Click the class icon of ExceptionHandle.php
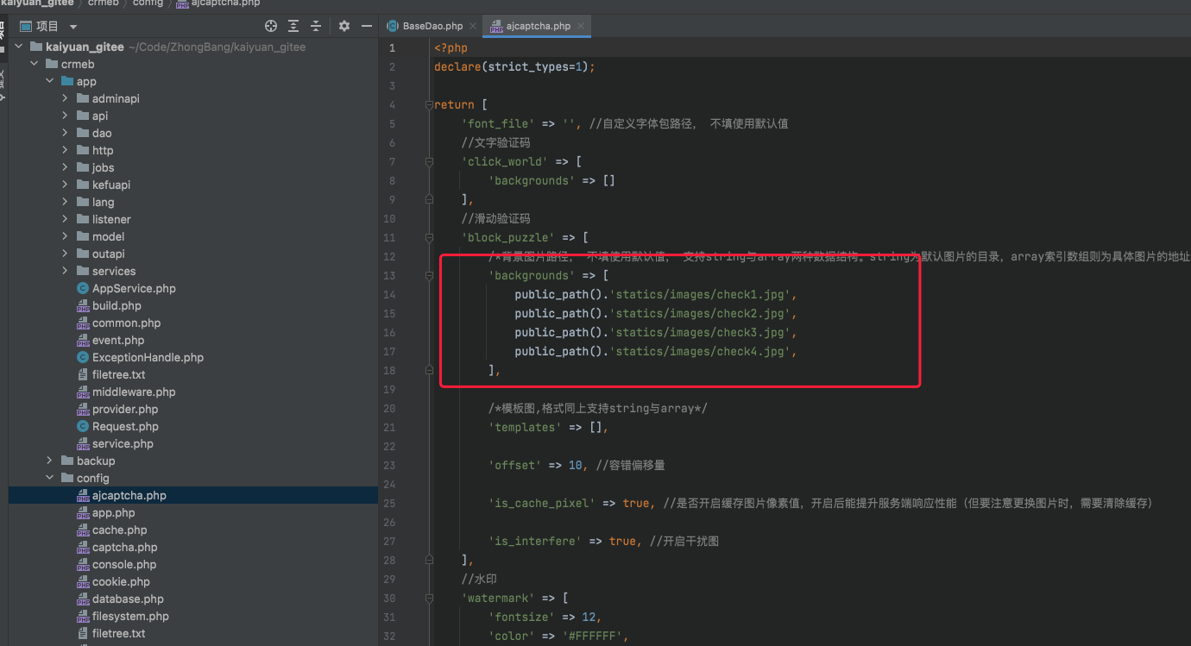Screen dimensions: 1191x646 pos(83,357)
